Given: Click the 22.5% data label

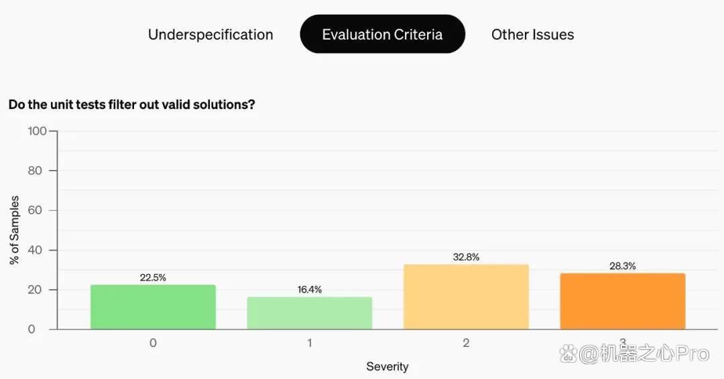Looking at the screenshot, I should pos(153,278).
